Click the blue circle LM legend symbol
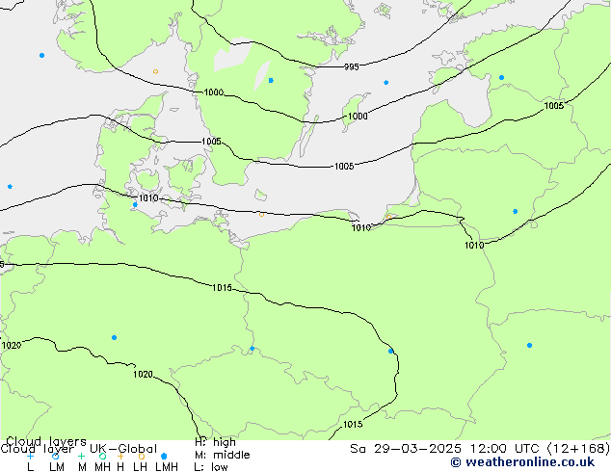611x472 pixels. coord(55,456)
